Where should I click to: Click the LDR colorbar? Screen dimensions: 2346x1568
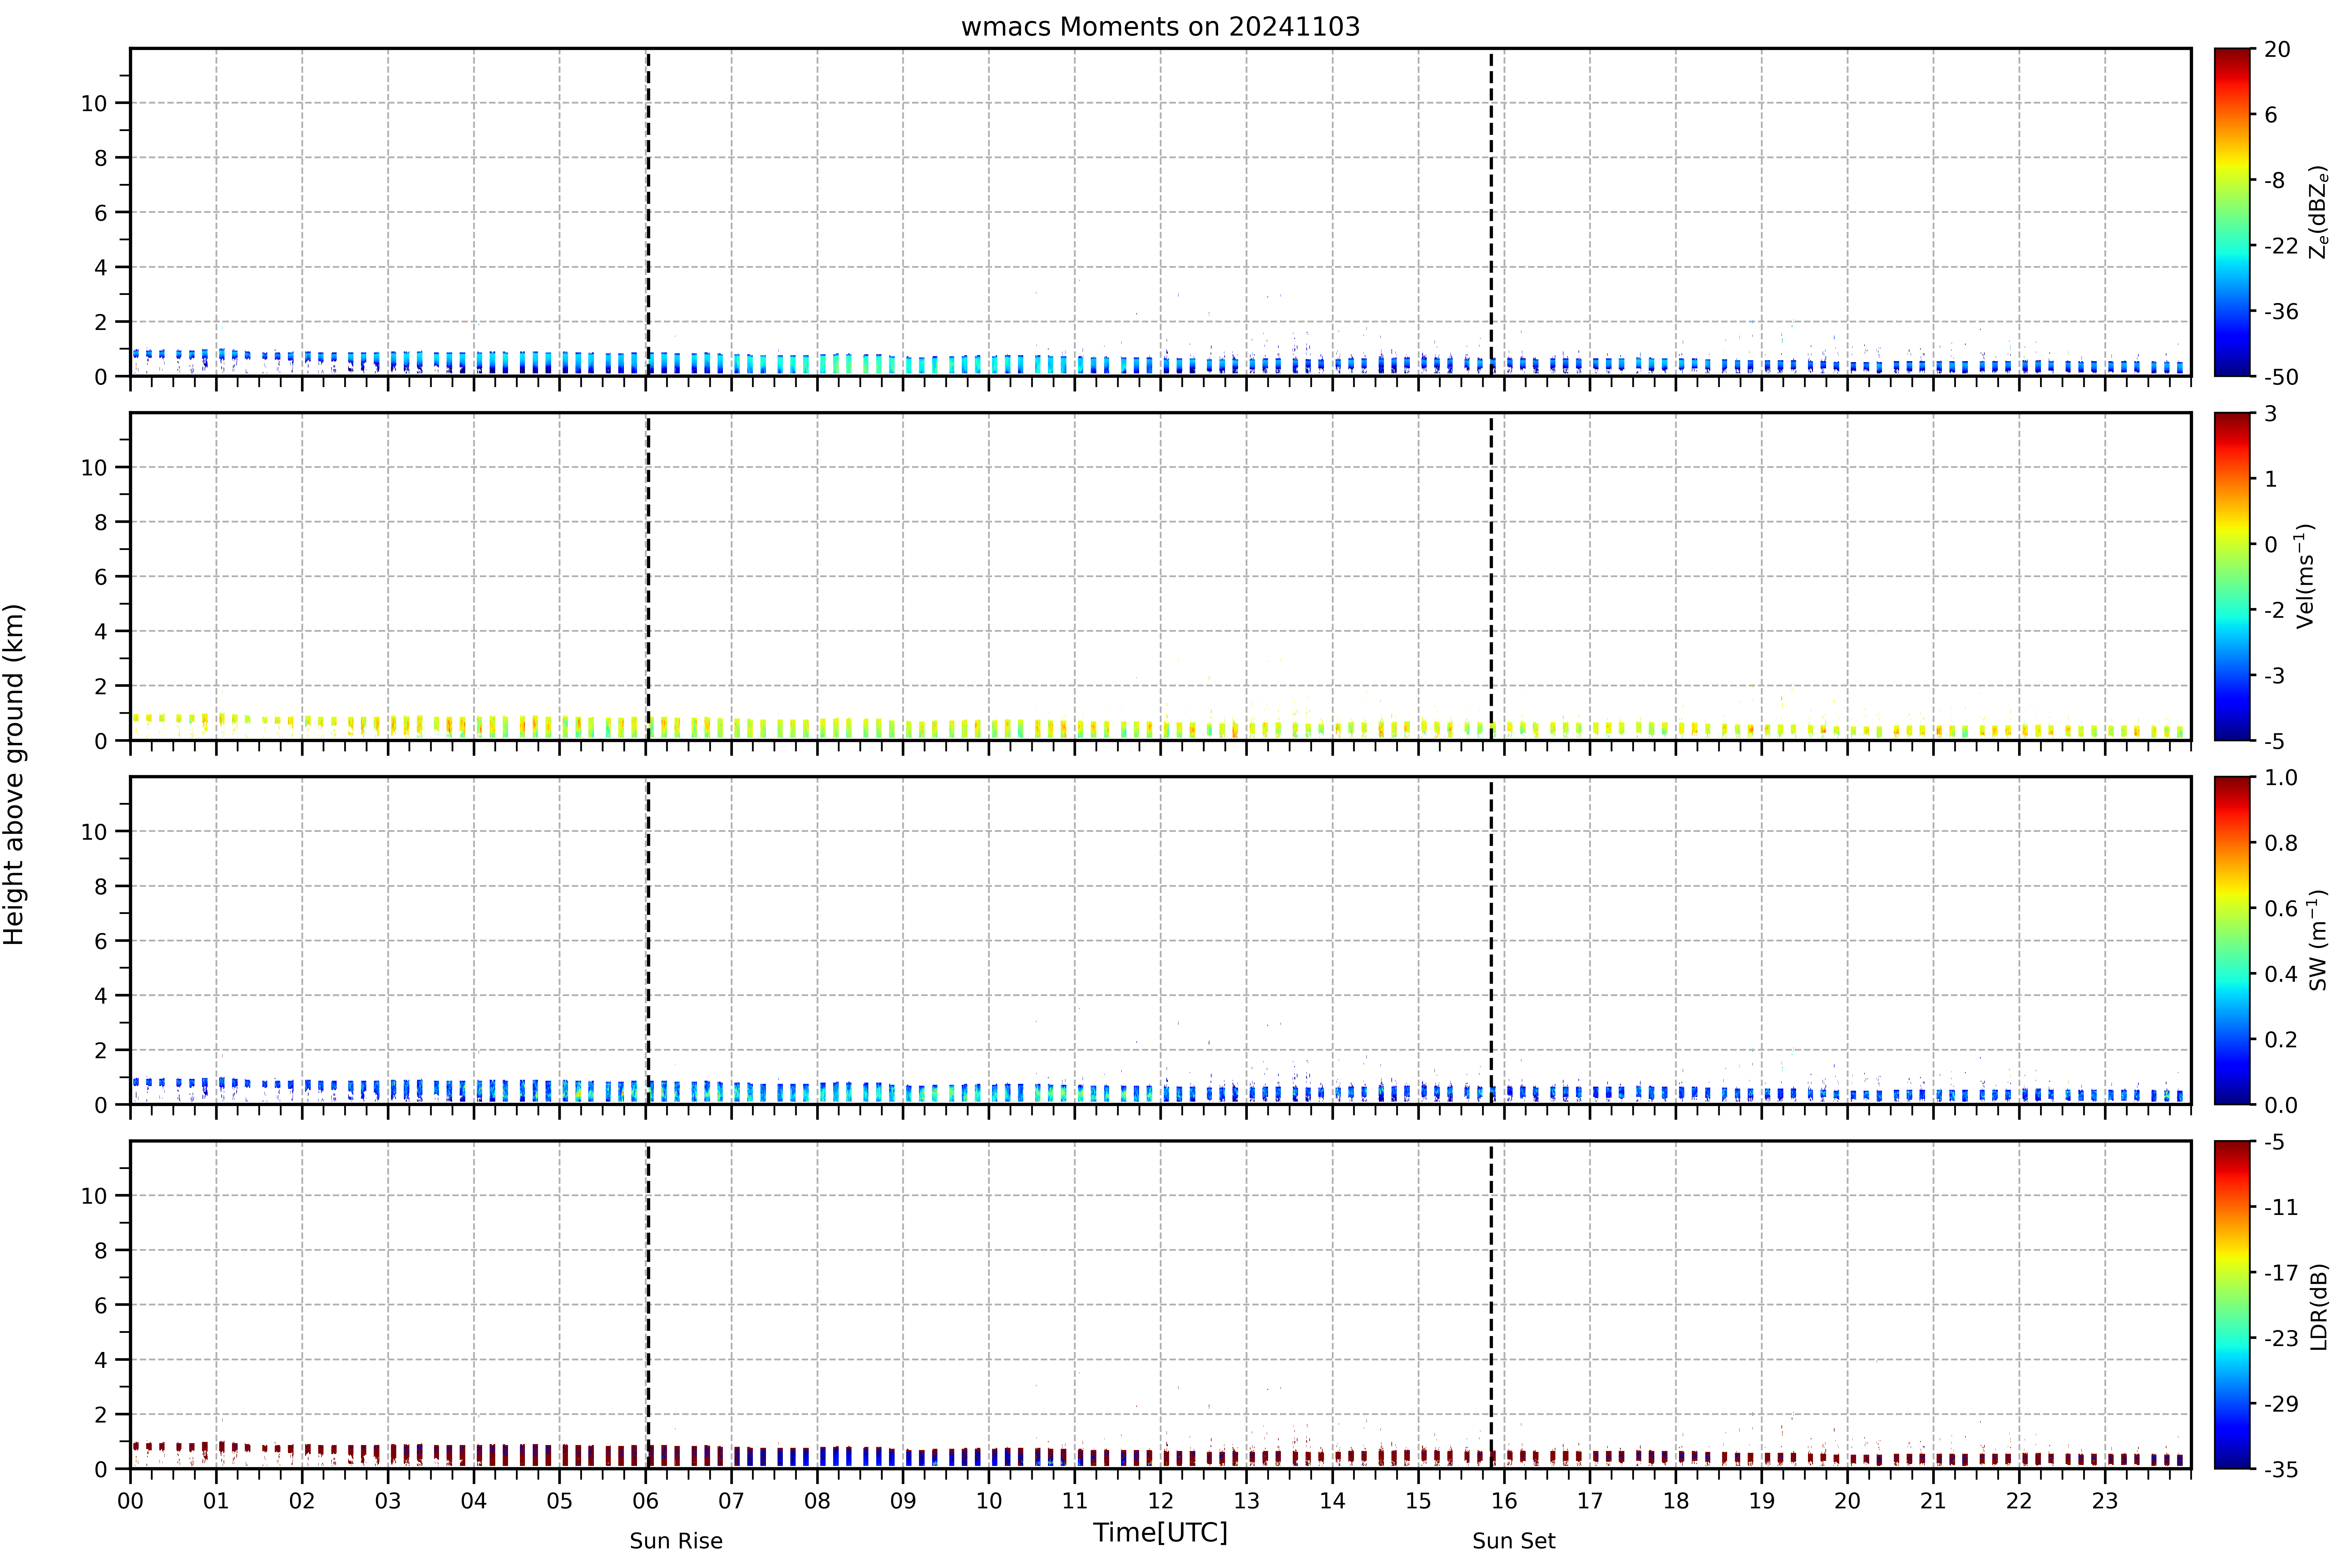click(2232, 1305)
